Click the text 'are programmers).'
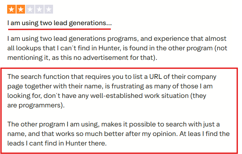The image size is (242, 154). point(36,105)
